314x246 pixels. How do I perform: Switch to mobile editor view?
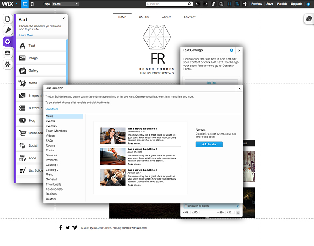point(32,4)
